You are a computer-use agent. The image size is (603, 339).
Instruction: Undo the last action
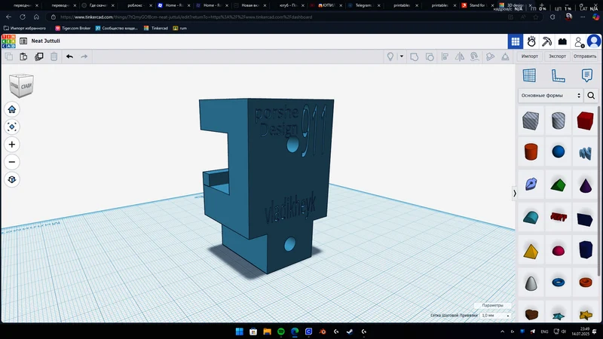click(69, 56)
